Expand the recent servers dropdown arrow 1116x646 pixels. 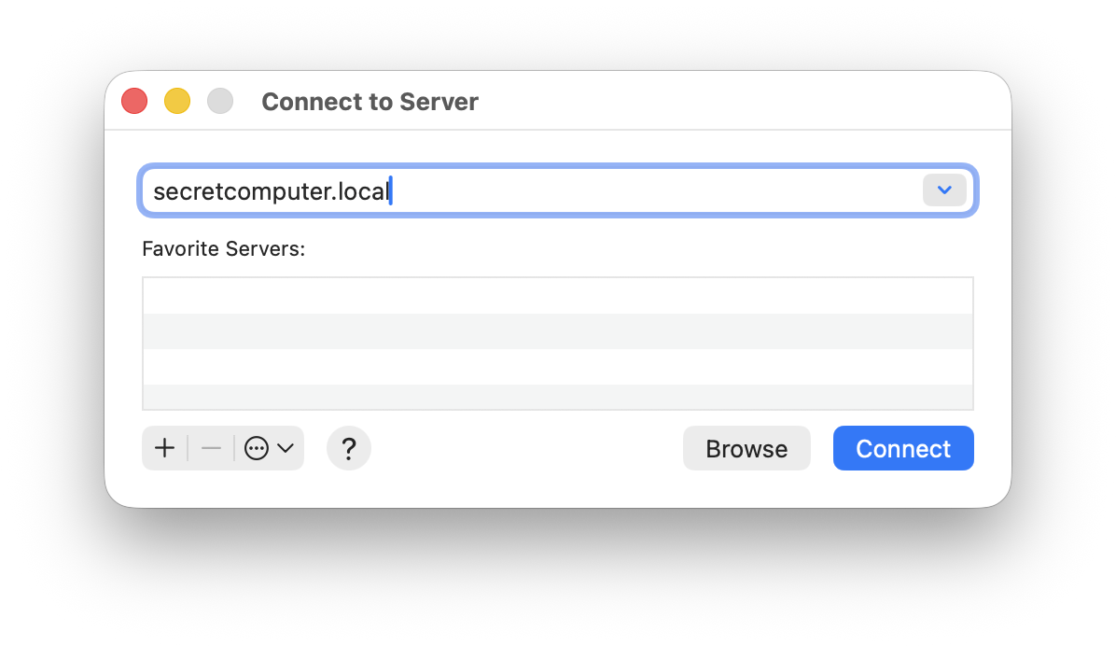point(944,190)
